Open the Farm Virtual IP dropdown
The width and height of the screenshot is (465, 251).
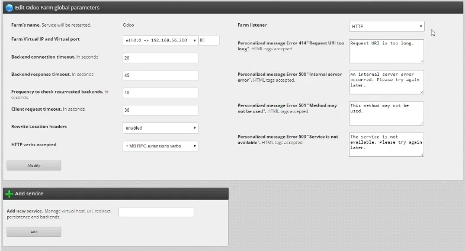coord(160,40)
